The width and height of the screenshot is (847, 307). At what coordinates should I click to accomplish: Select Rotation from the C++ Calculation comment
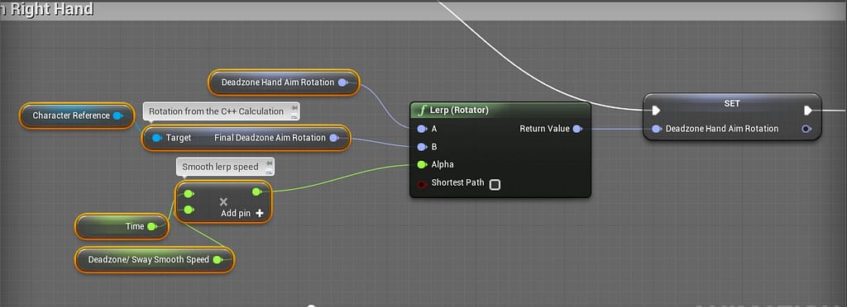click(221, 111)
